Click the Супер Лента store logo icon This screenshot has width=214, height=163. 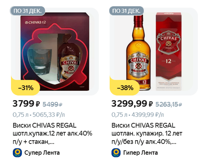[17, 153]
